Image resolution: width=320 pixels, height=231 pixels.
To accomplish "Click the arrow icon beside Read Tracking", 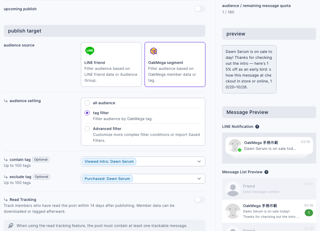I will (6, 200).
